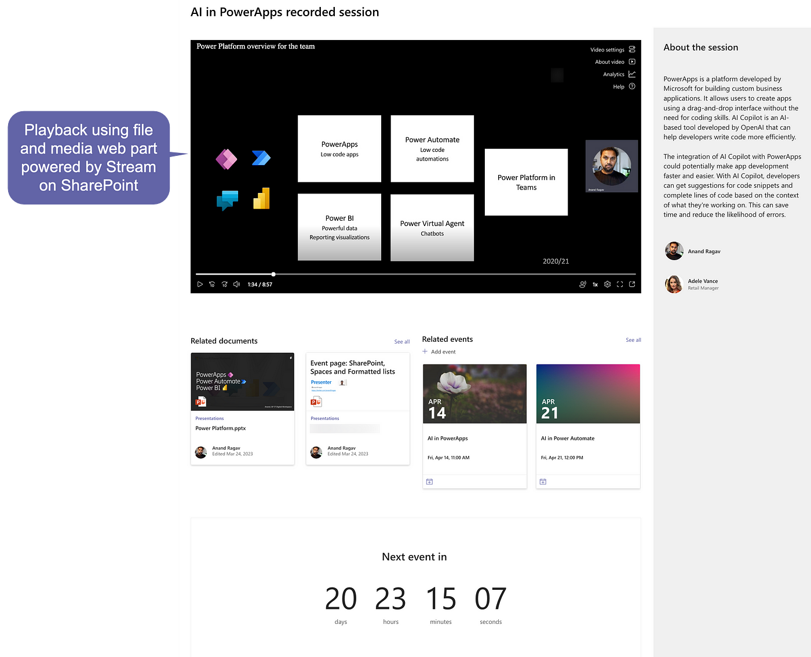Open Analytics for the video
Viewport: 811px width, 657px height.
tap(619, 74)
